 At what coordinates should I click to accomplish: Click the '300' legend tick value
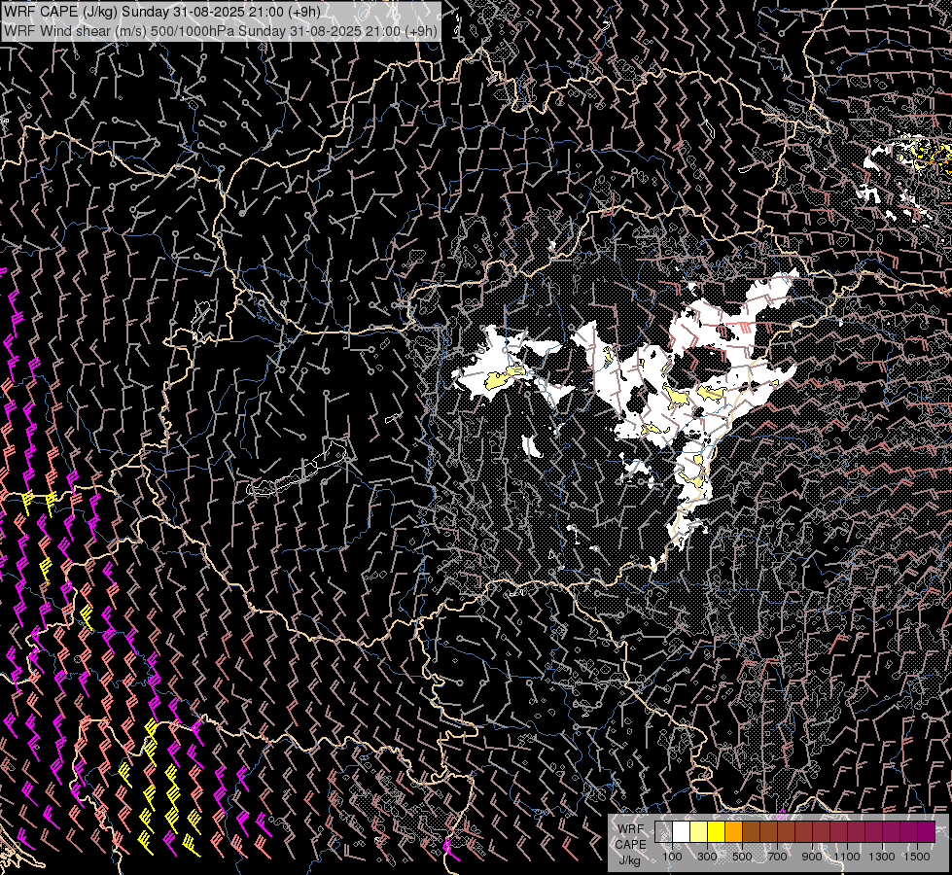707,857
